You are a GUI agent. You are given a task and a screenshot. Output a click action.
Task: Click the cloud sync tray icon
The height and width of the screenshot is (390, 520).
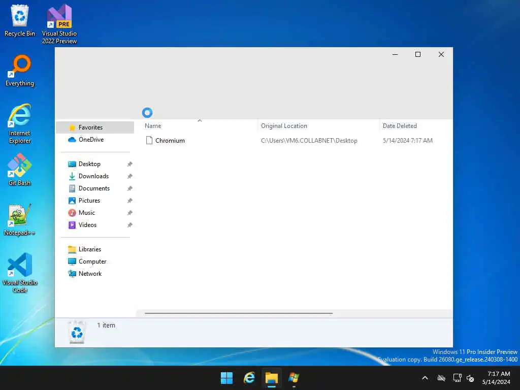441,378
